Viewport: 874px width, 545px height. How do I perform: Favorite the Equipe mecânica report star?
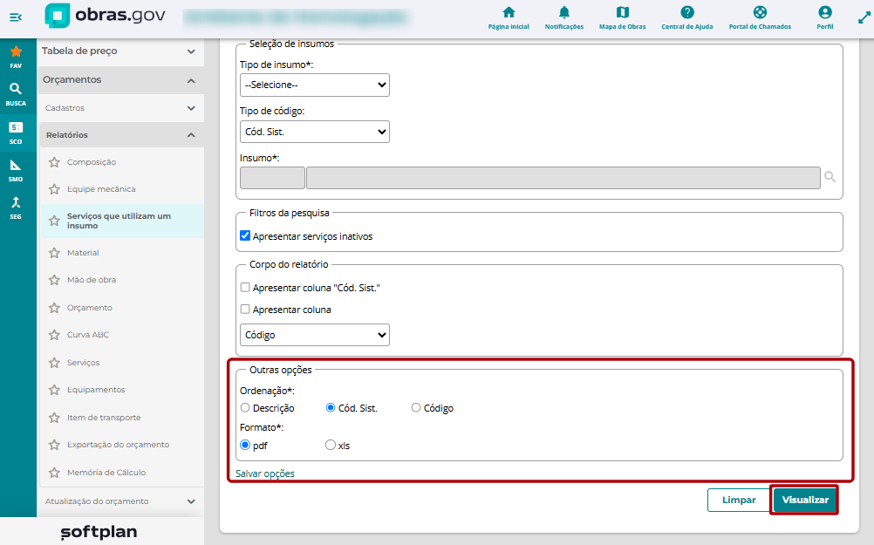tap(54, 189)
